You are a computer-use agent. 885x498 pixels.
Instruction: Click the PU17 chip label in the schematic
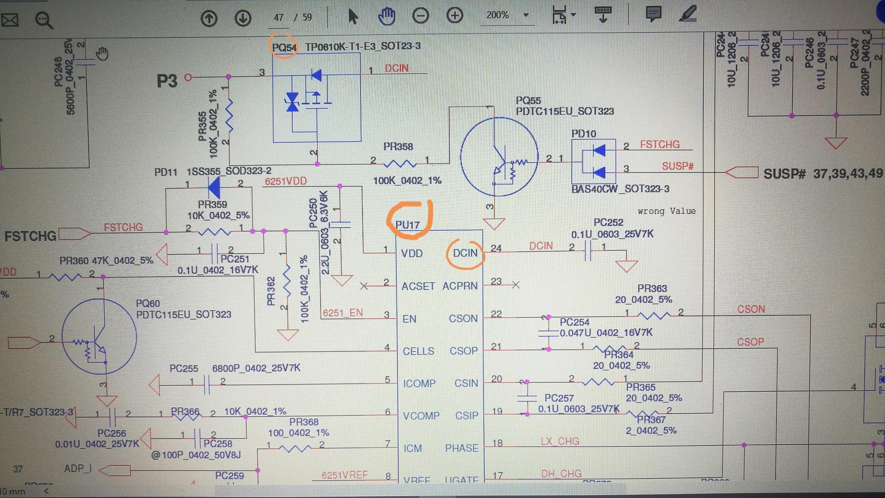pyautogui.click(x=407, y=225)
